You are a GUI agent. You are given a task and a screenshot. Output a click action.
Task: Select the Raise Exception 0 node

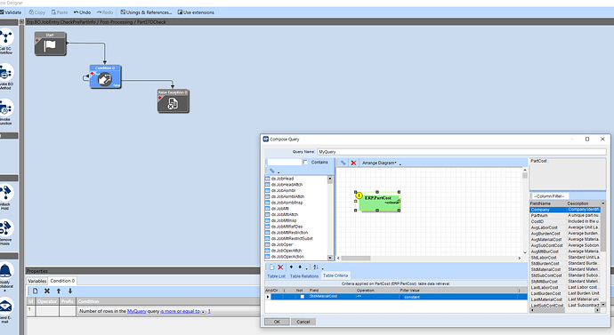point(174,100)
